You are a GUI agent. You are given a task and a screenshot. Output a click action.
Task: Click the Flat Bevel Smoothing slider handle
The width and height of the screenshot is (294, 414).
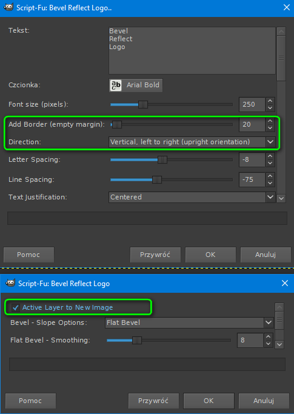pos(137,340)
